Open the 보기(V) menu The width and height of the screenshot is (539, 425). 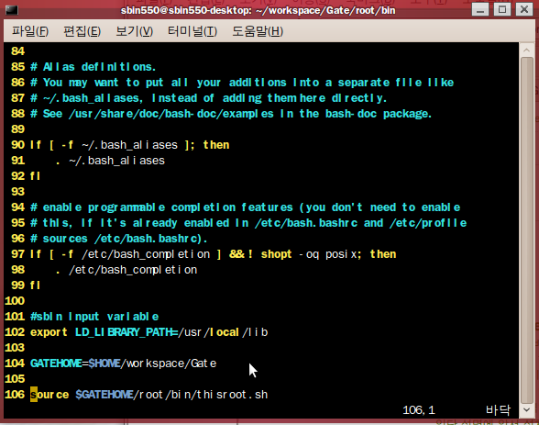pos(135,31)
